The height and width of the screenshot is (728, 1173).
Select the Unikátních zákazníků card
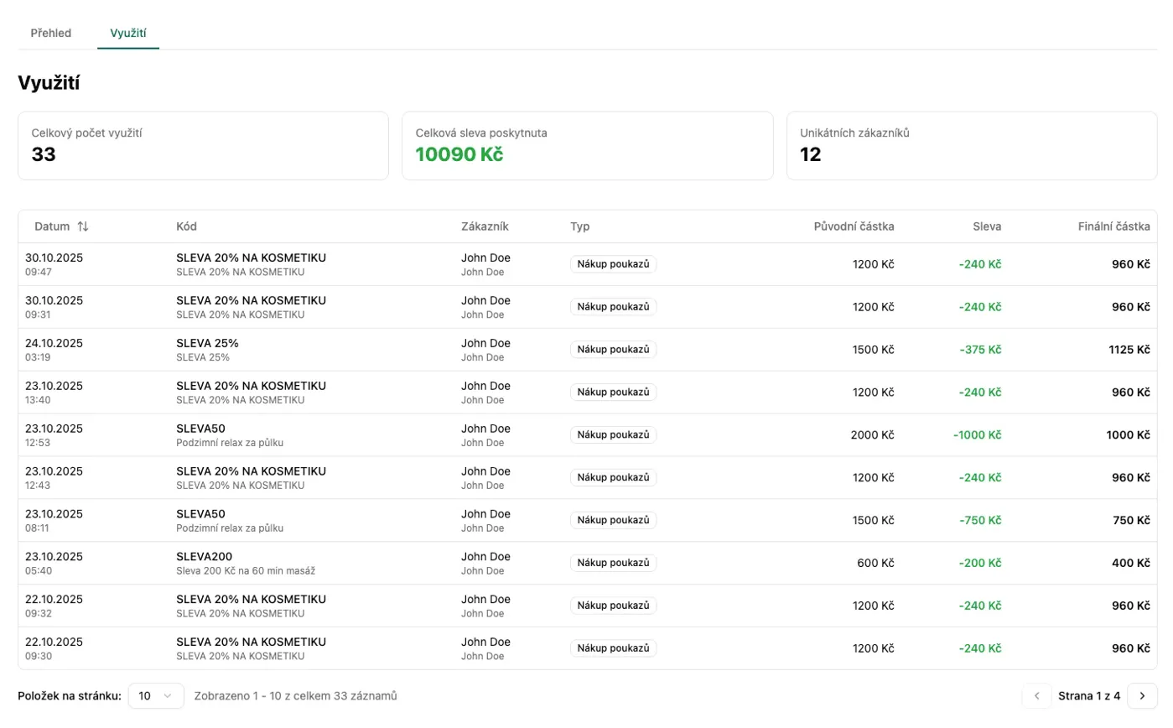click(x=971, y=146)
